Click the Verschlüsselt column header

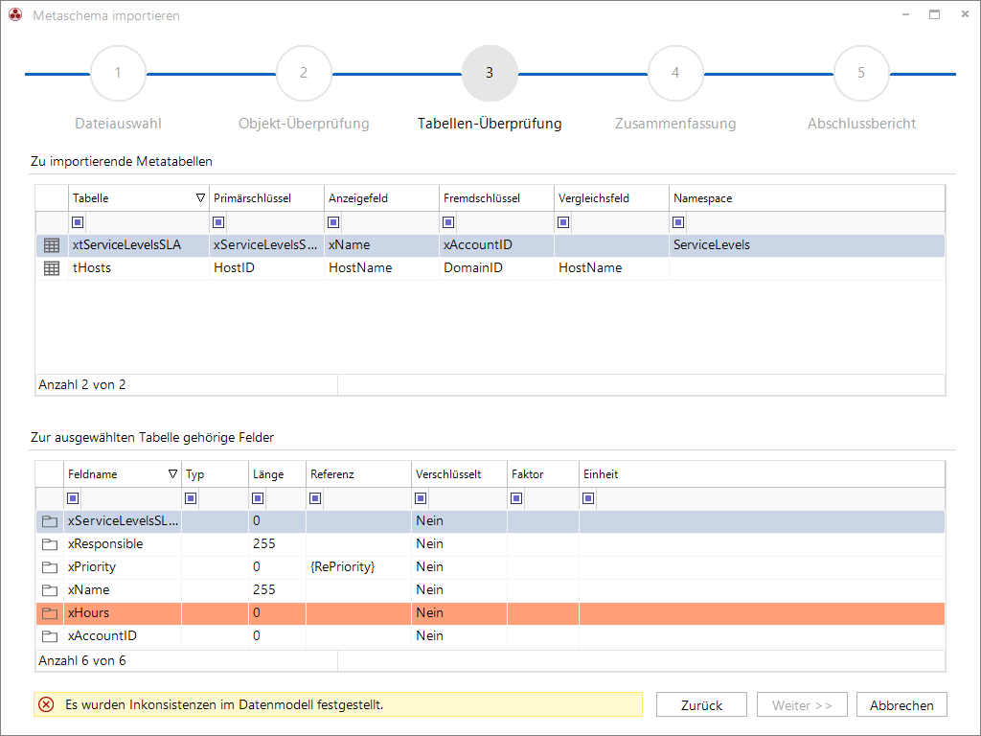[x=459, y=474]
